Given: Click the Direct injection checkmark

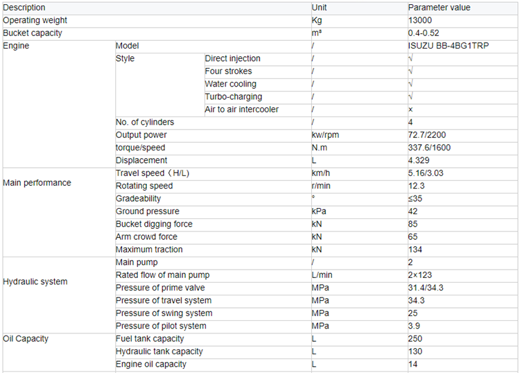Looking at the screenshot, I should [411, 59].
